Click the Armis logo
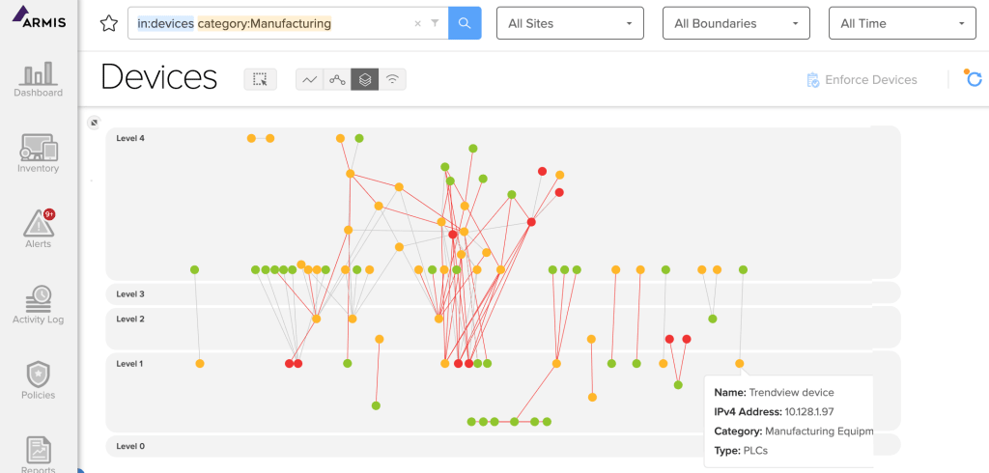 (39, 17)
